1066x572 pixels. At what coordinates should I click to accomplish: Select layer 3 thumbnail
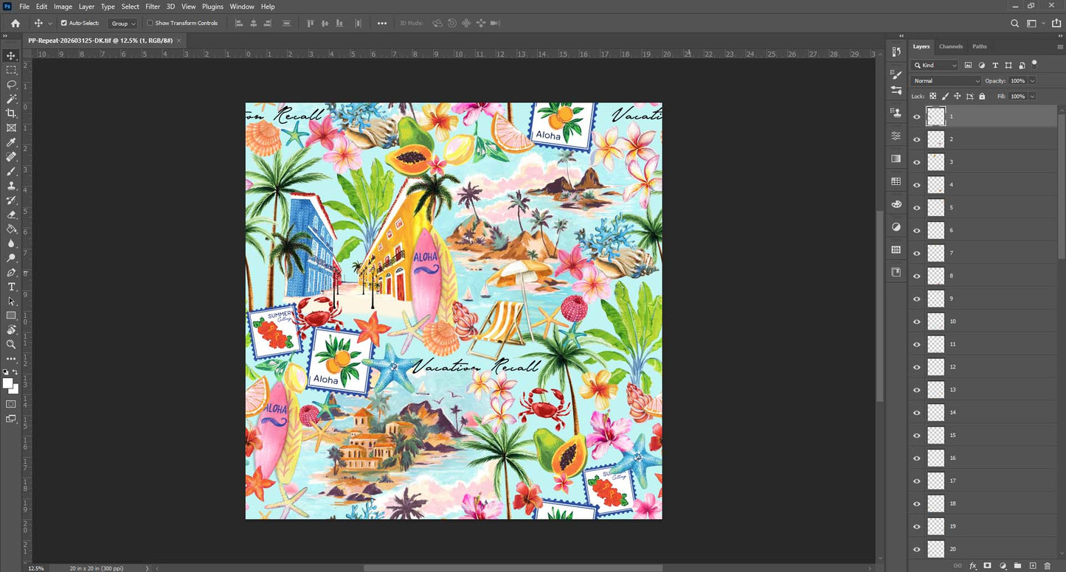[x=935, y=161]
